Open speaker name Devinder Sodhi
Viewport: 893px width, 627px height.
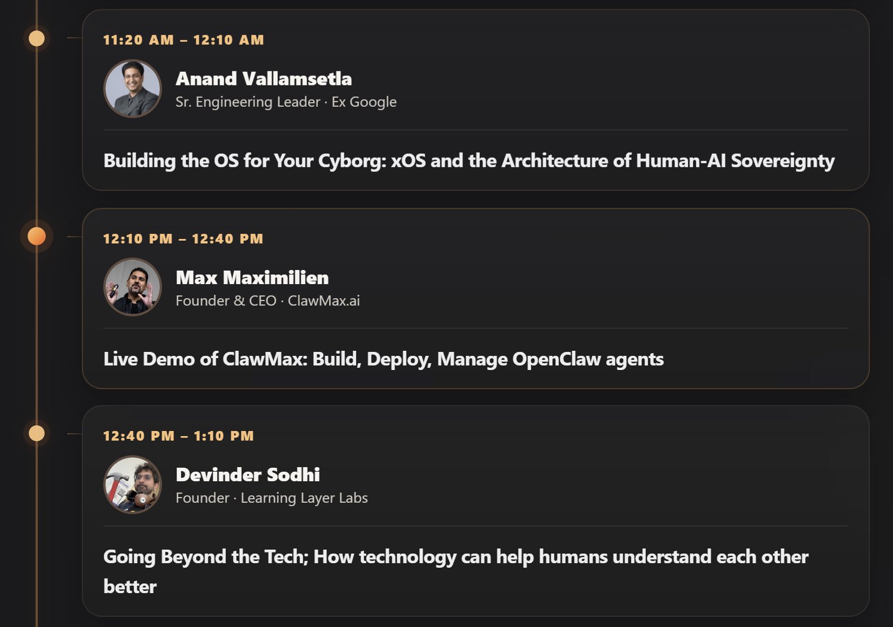coord(248,474)
